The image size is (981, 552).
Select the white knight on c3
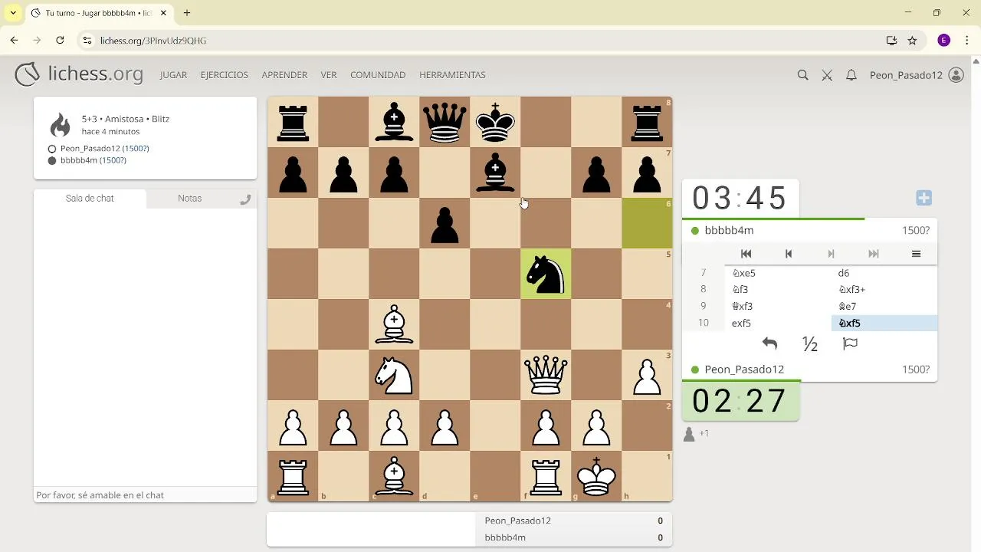click(x=394, y=375)
